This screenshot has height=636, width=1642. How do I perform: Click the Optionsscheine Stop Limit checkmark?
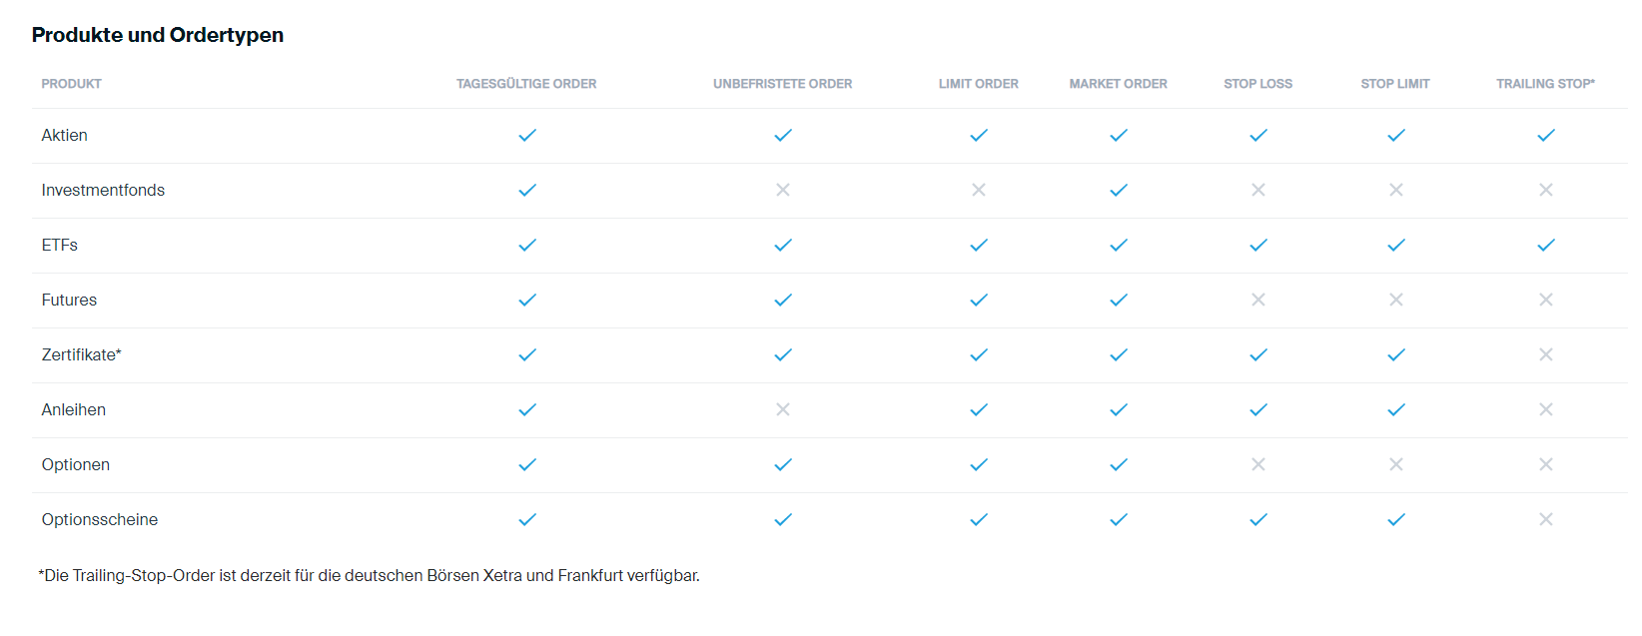point(1396,519)
